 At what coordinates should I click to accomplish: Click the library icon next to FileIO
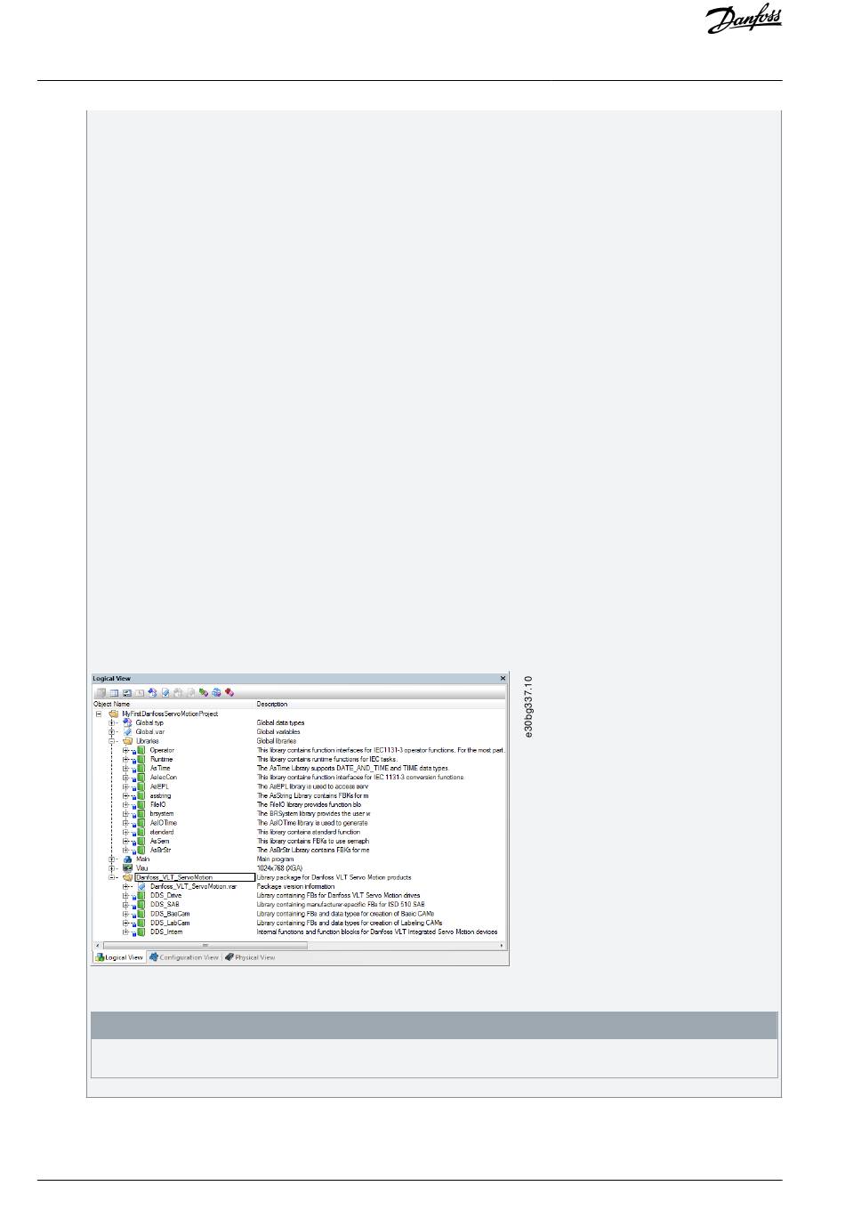point(141,804)
